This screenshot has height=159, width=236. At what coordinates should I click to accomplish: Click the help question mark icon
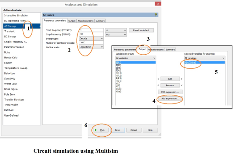coord(156,15)
